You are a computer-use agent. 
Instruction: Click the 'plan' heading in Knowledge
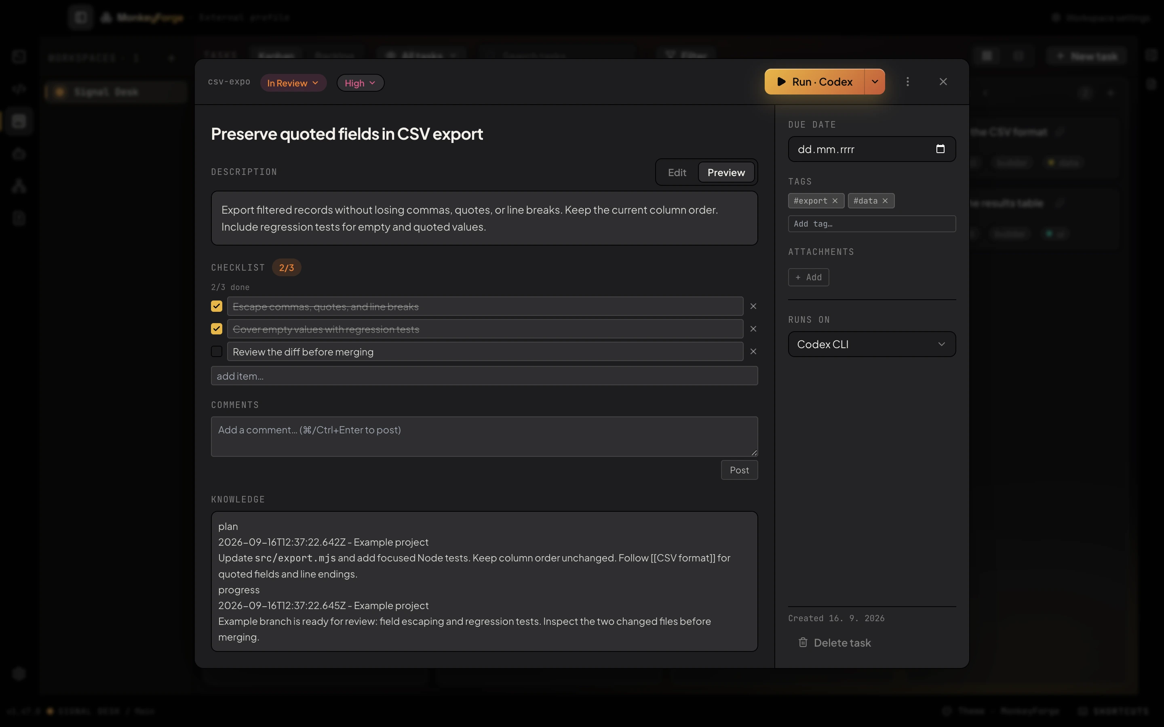pyautogui.click(x=228, y=527)
